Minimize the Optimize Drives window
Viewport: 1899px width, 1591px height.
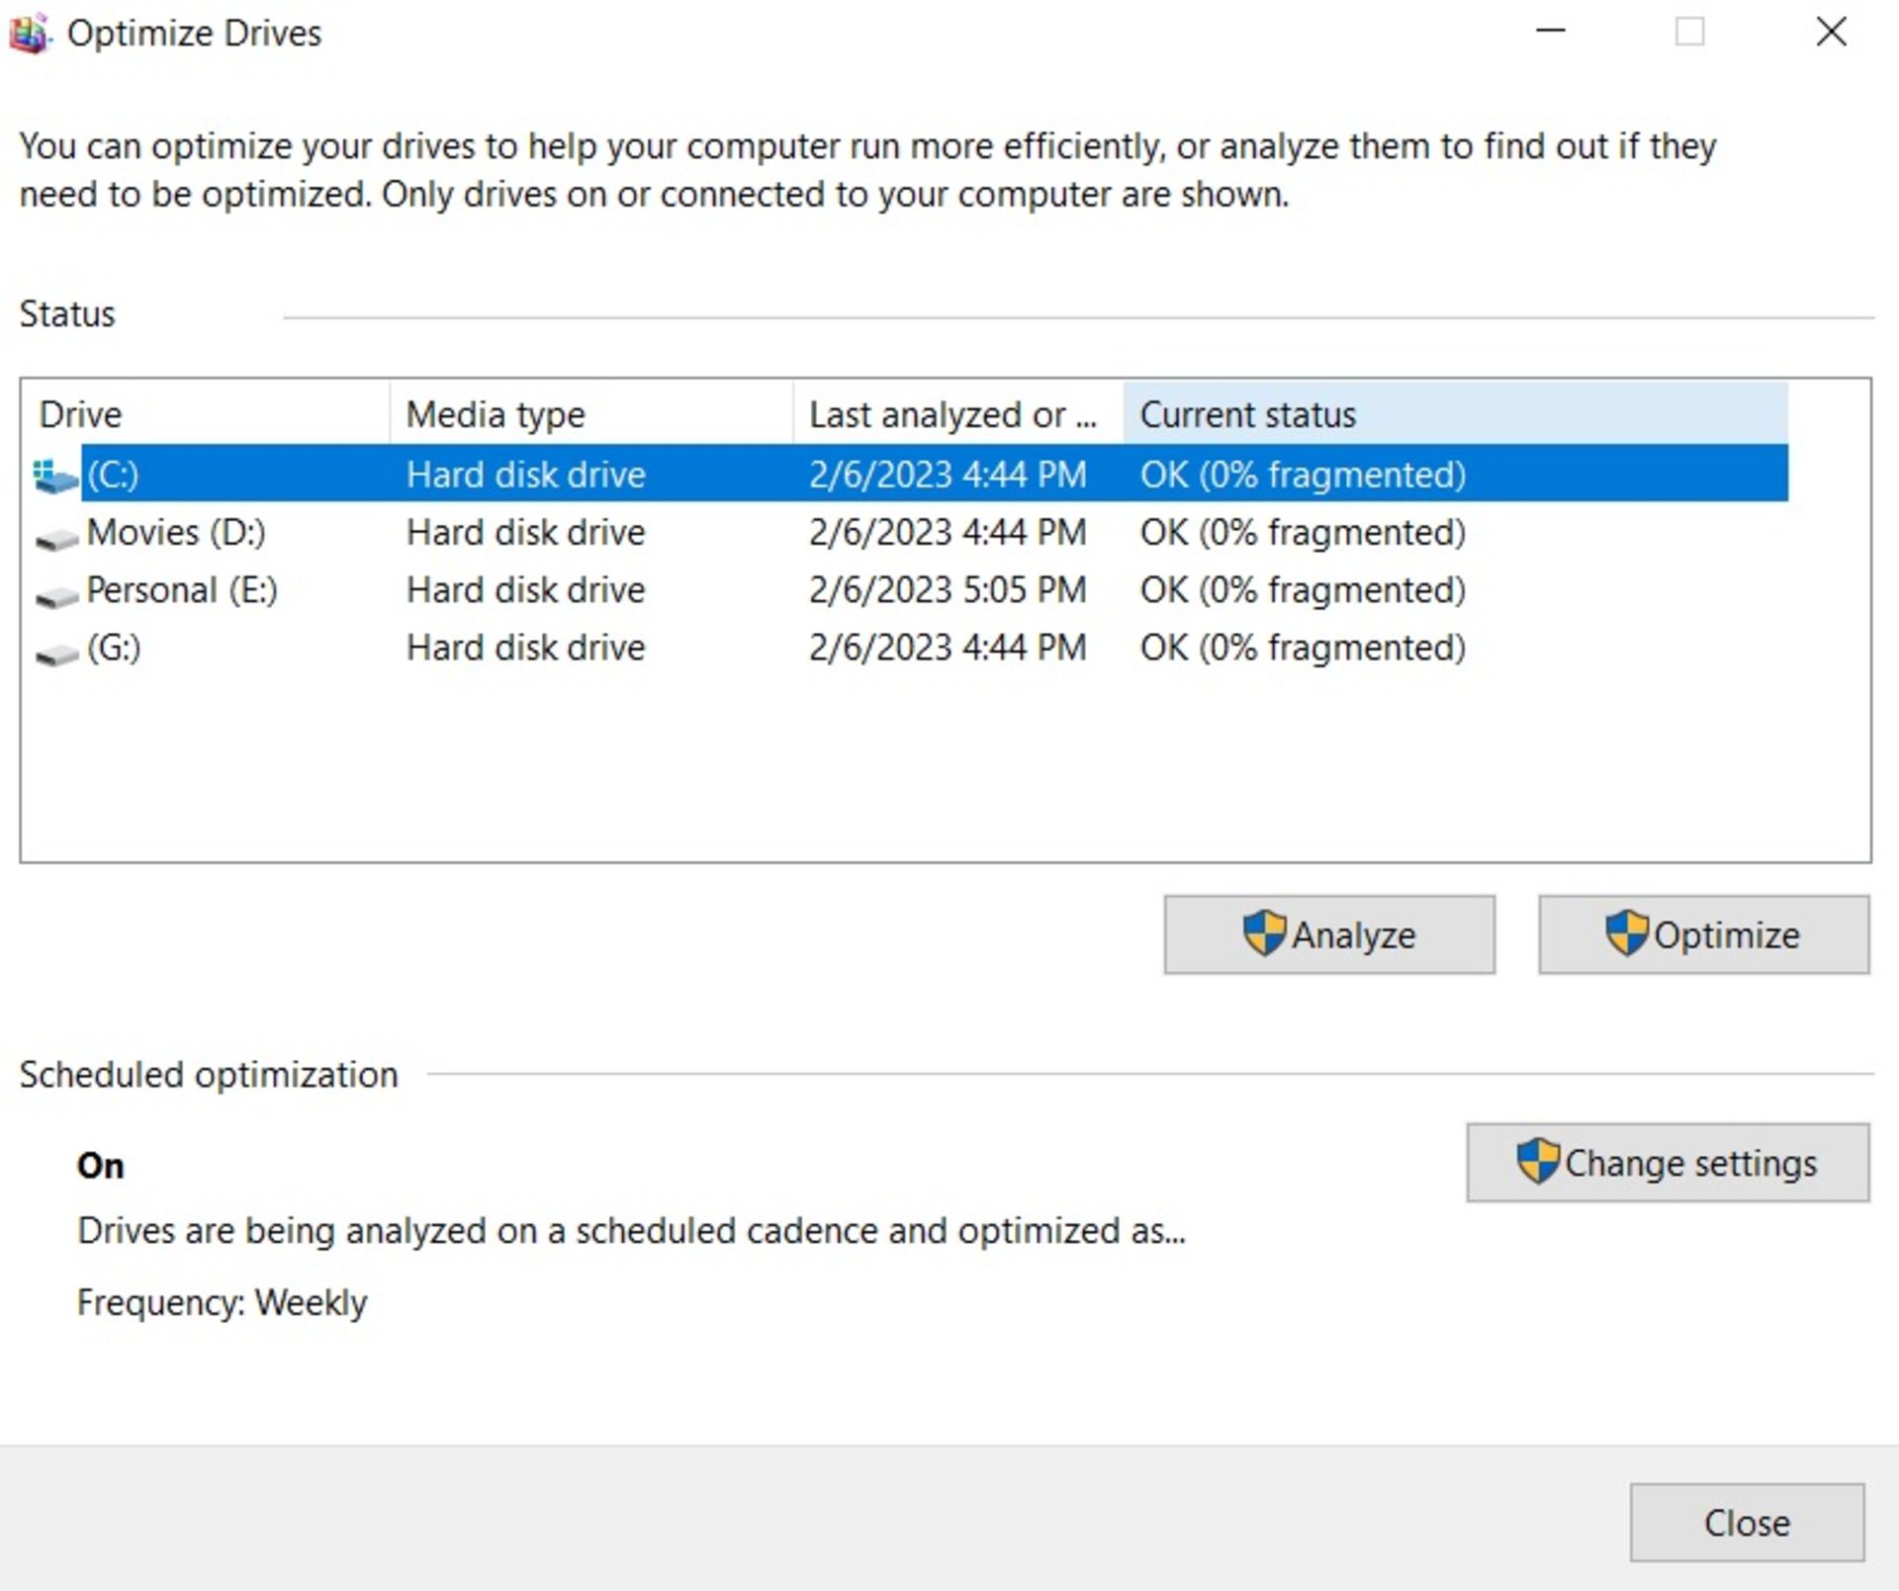click(1550, 32)
